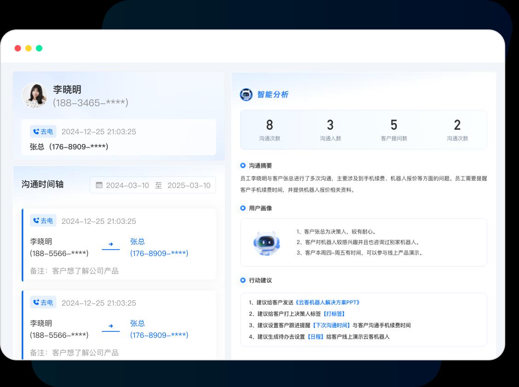The height and width of the screenshot is (387, 519).
Task: Click the 【日程】 link
Action: pyautogui.click(x=315, y=337)
